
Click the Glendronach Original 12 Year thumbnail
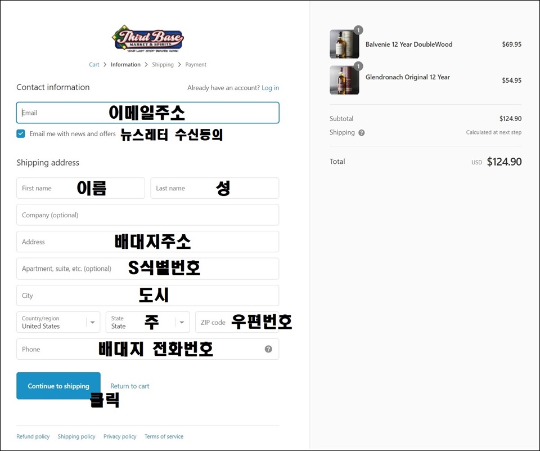pyautogui.click(x=344, y=80)
